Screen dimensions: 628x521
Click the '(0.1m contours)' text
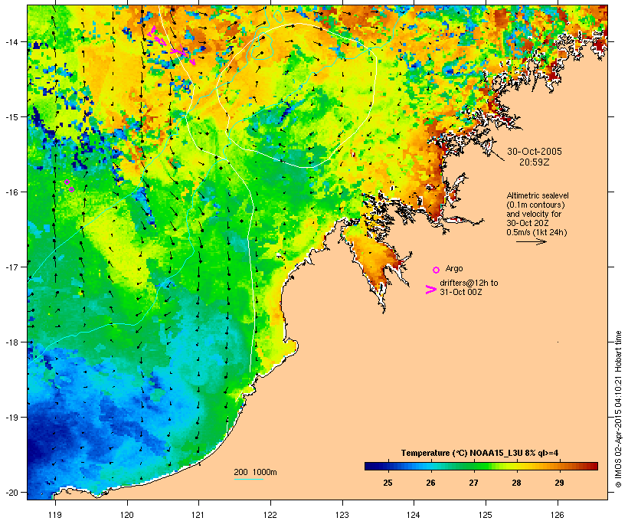[535, 205]
